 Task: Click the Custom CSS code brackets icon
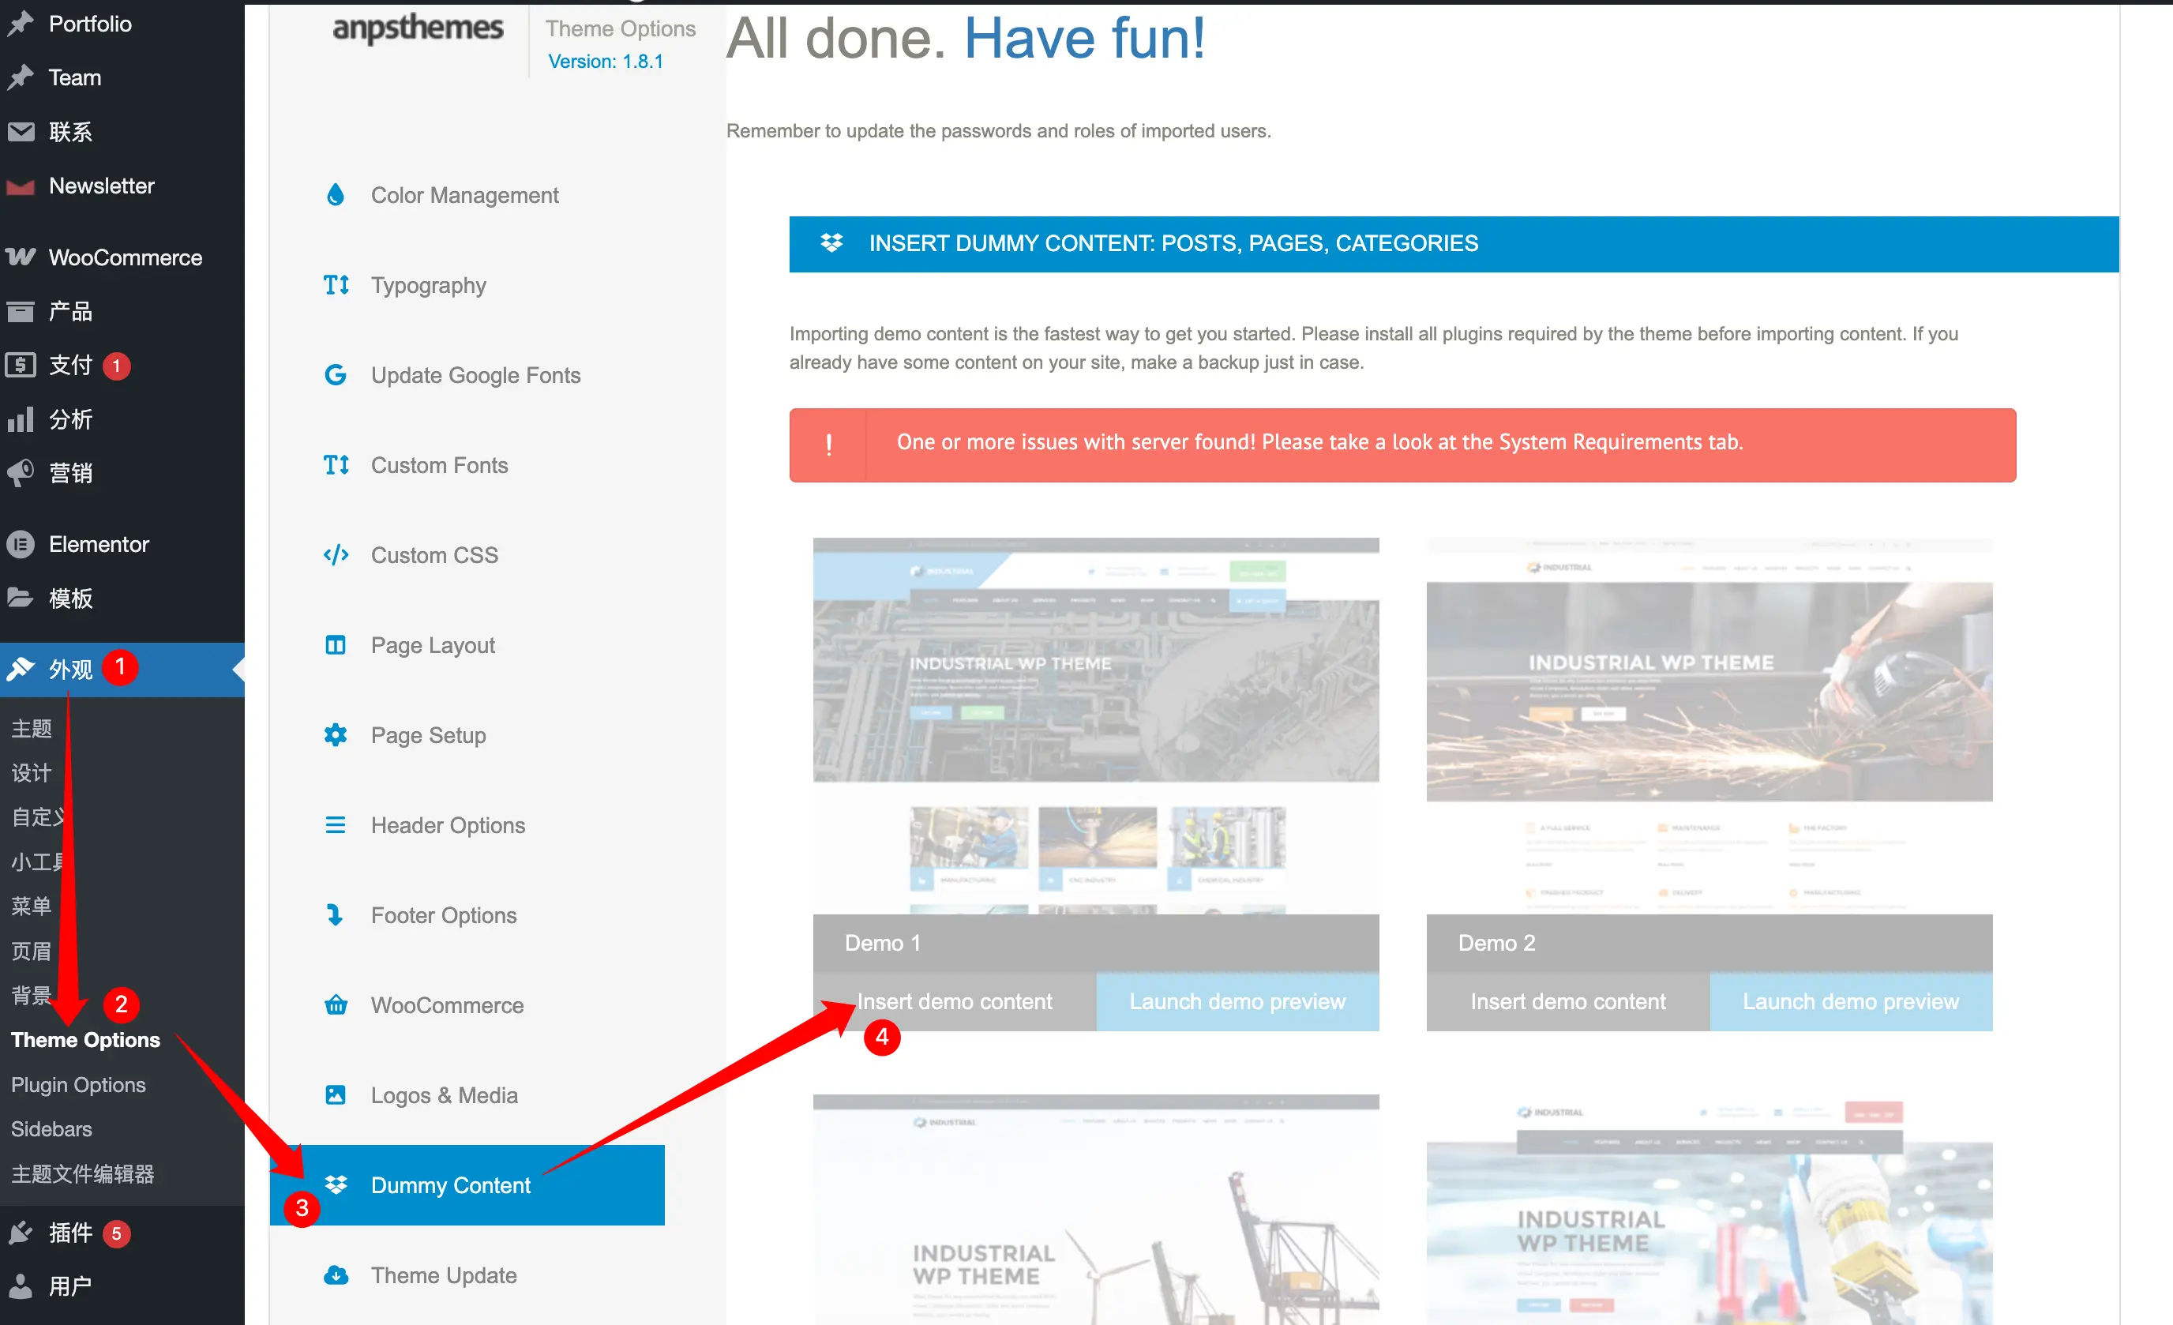(336, 555)
